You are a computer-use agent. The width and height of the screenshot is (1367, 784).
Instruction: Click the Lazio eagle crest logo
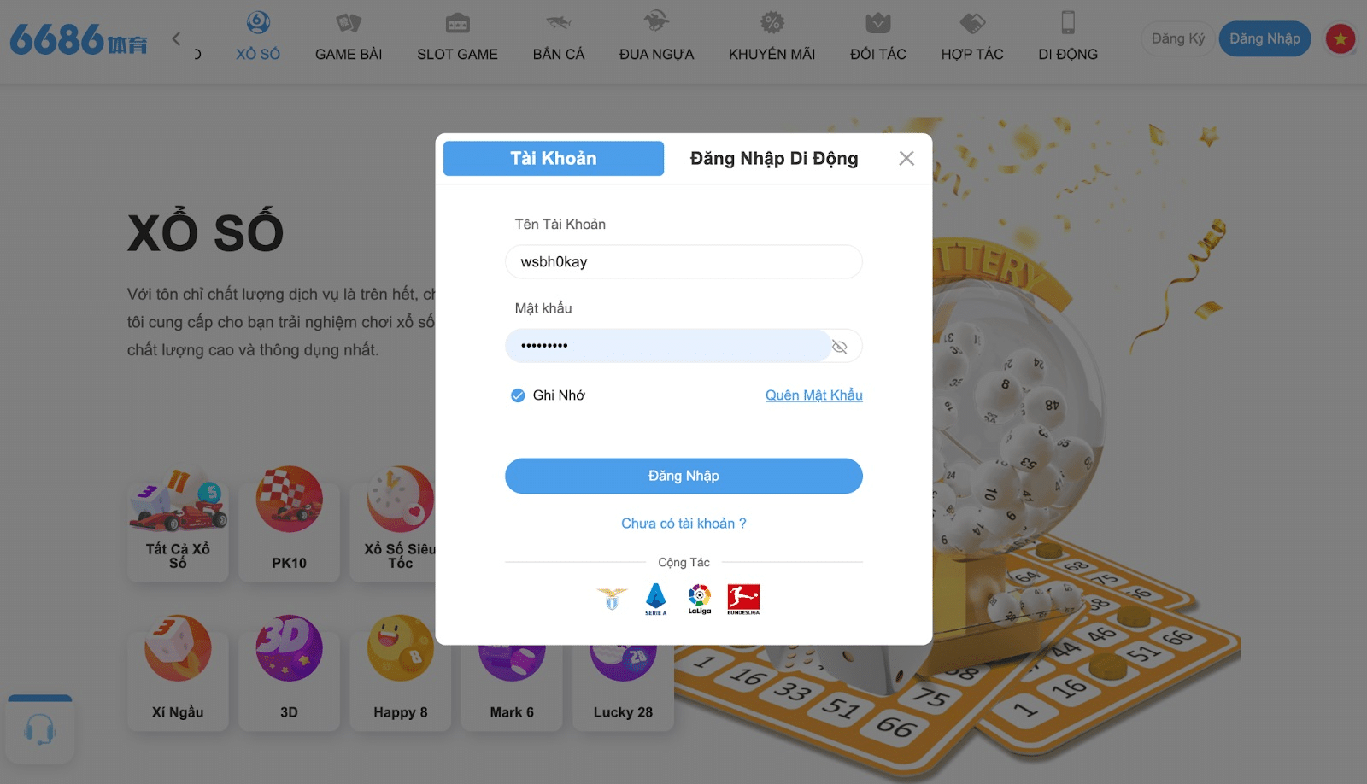[x=612, y=599]
